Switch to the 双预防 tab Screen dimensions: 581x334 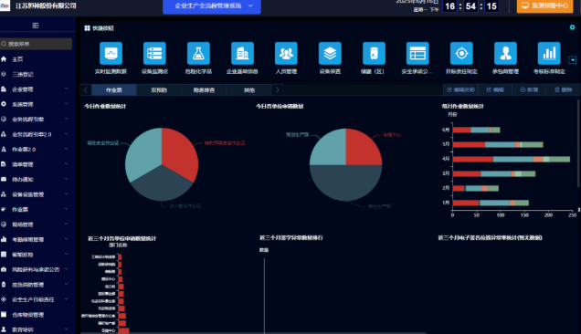[159, 90]
